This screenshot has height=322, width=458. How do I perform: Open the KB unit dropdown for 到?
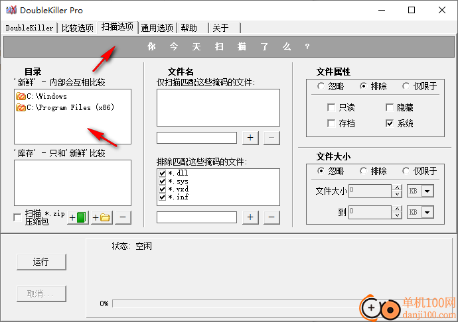coord(427,212)
